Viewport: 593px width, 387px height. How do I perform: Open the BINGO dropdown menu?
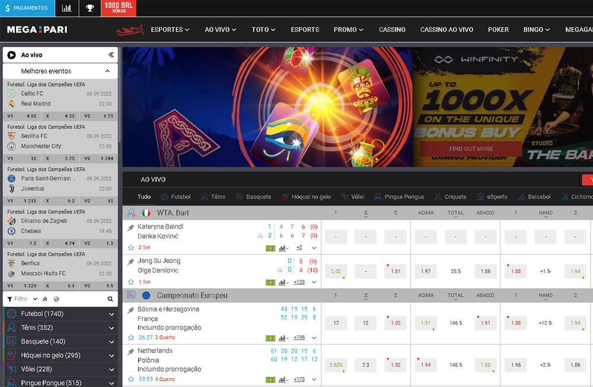point(537,30)
